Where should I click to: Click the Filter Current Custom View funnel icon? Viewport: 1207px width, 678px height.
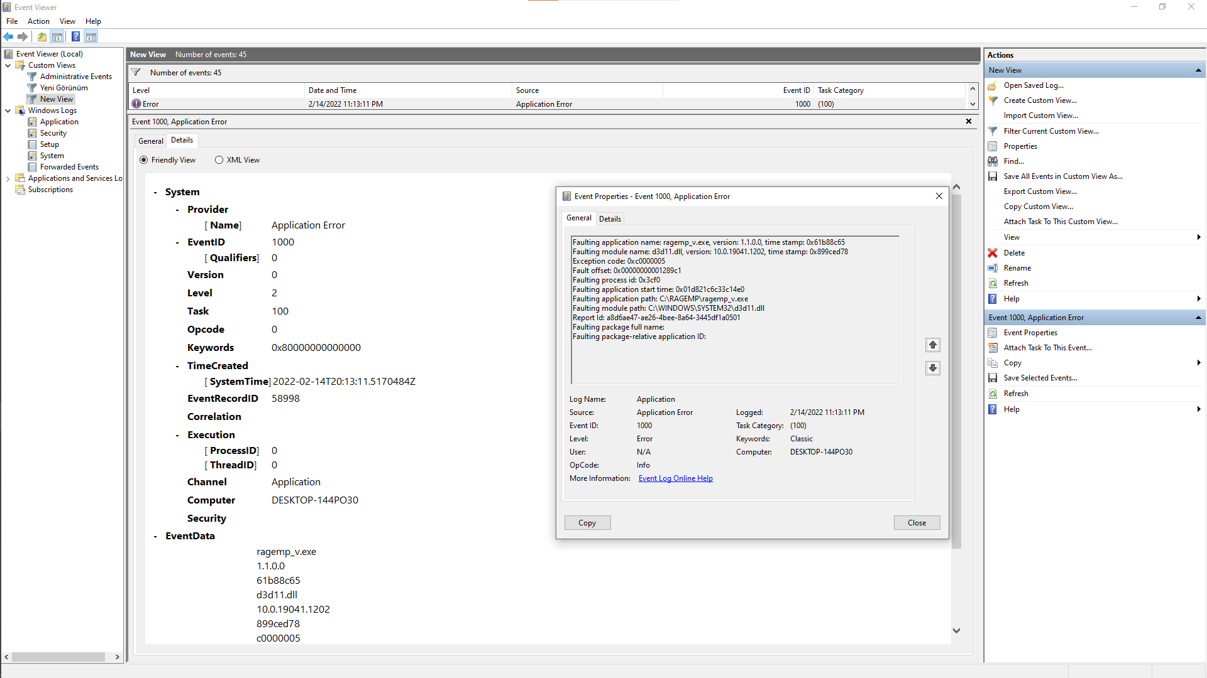(993, 131)
